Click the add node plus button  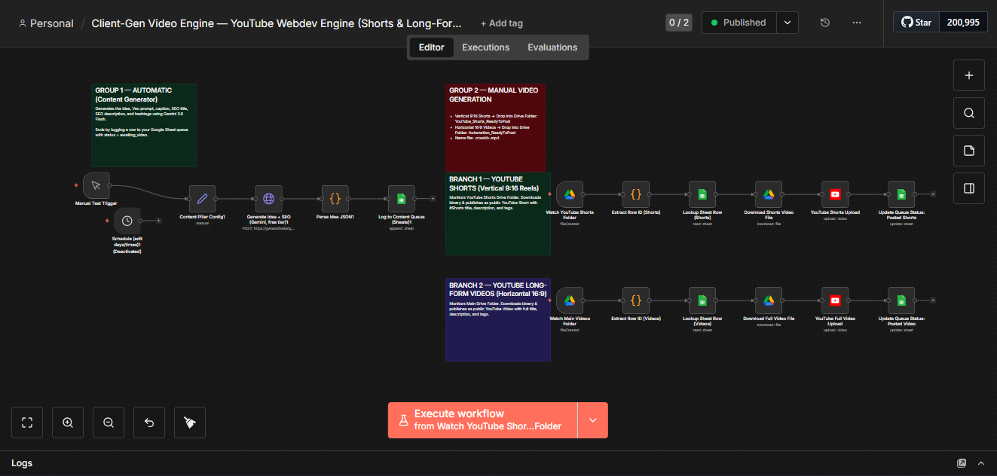969,75
